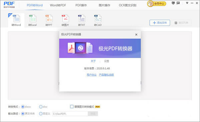Open the 产品隐私说明 link
Viewport: 200px width, 122px height.
pyautogui.click(x=106, y=75)
